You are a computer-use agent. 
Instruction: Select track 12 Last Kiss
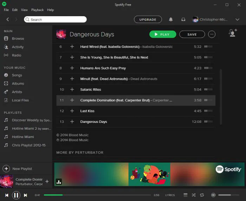click(x=136, y=111)
